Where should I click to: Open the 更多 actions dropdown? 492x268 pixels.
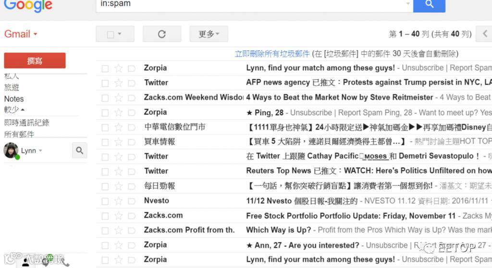[x=209, y=34]
